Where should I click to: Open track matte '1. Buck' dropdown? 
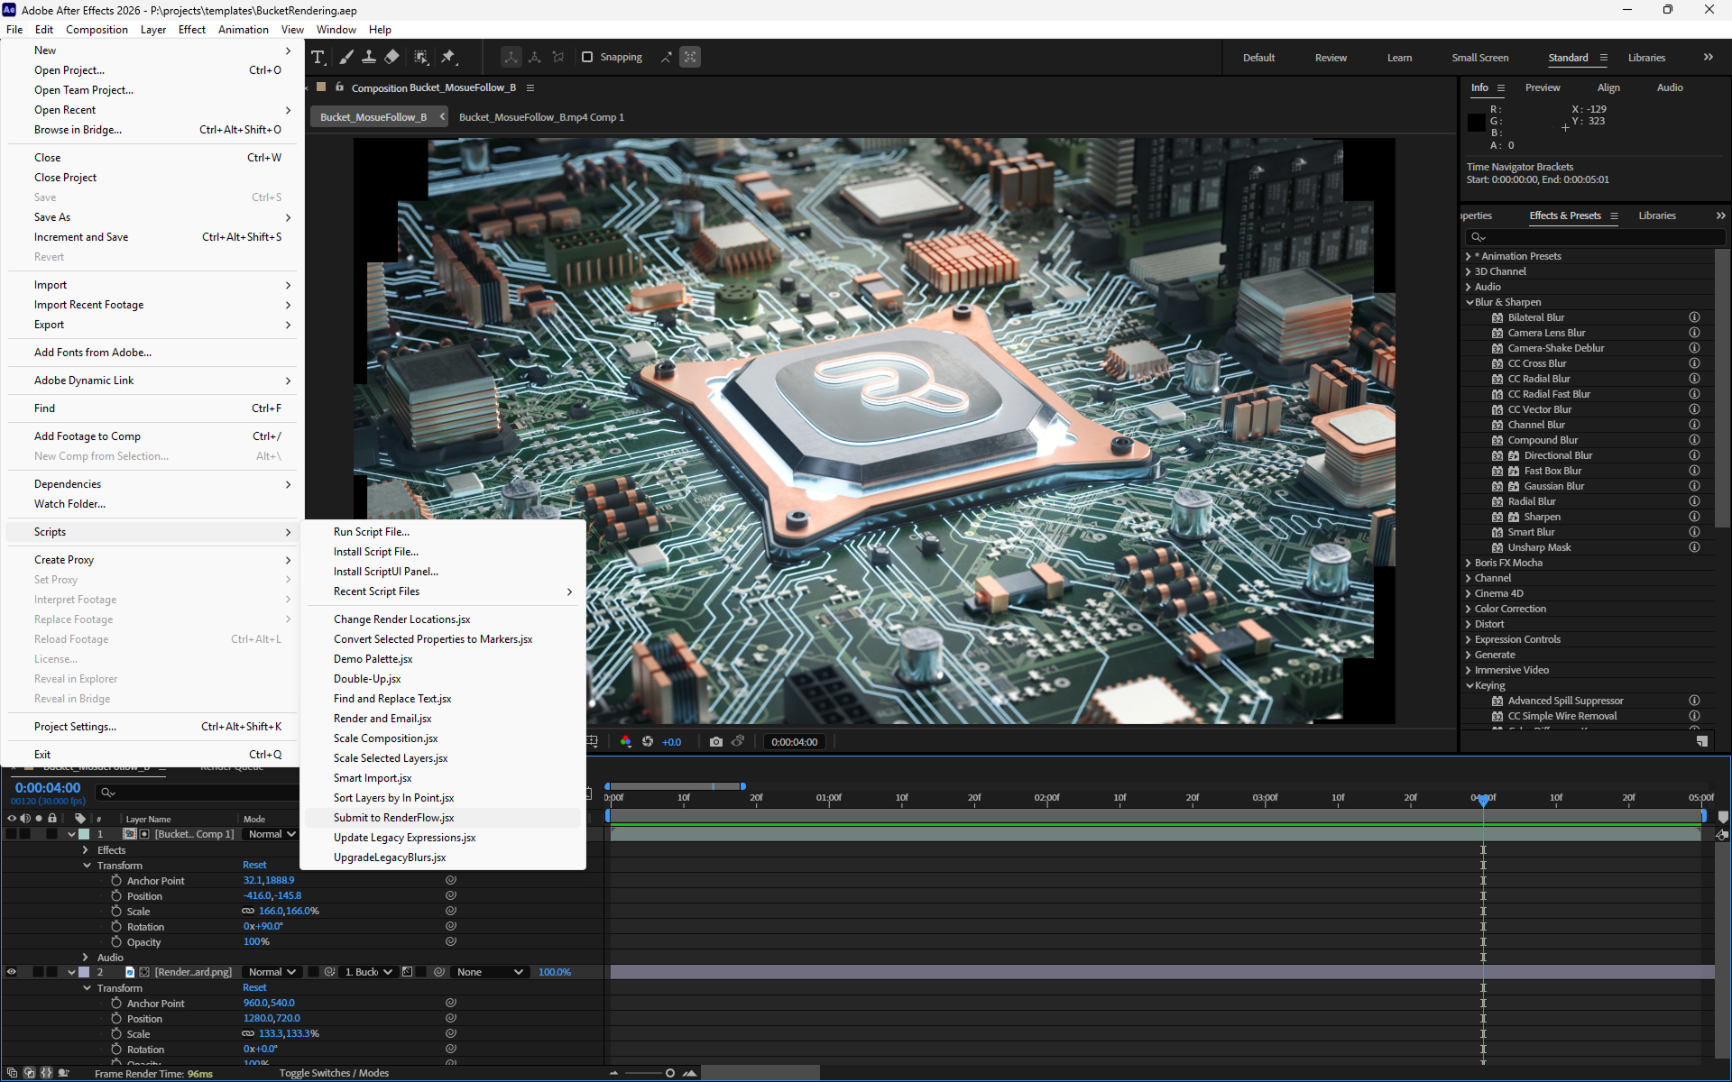[x=368, y=972]
